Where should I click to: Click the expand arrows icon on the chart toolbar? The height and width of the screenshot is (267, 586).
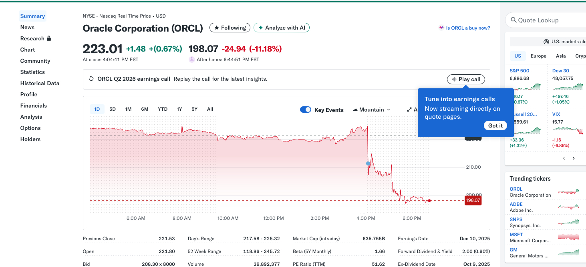click(409, 110)
